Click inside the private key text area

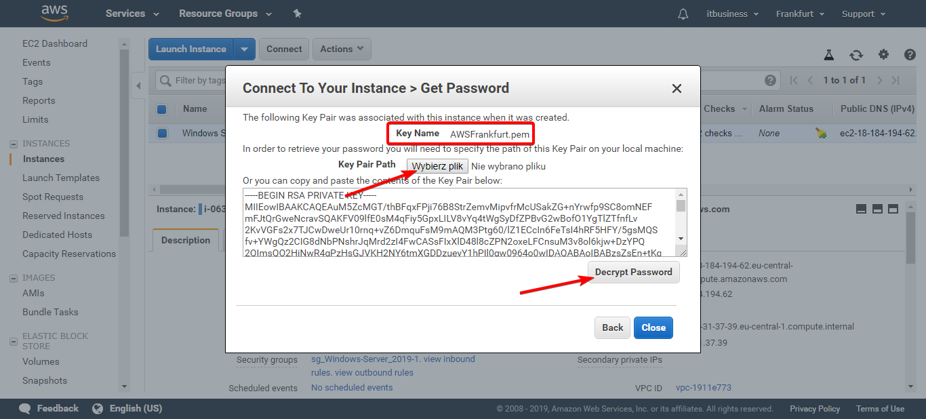pyautogui.click(x=458, y=222)
